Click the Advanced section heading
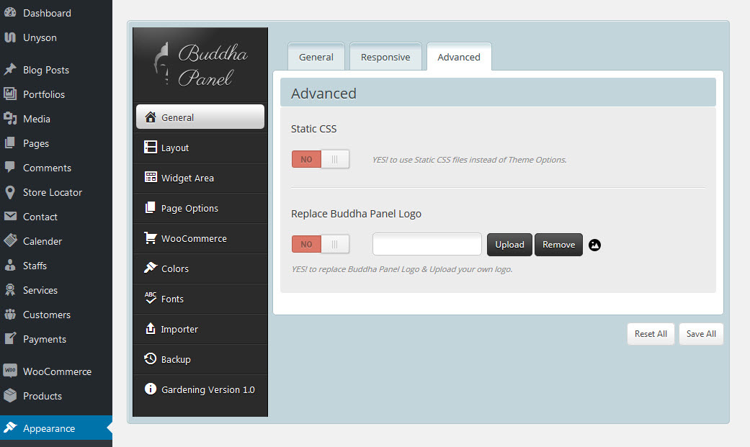This screenshot has height=447, width=750. tap(323, 94)
